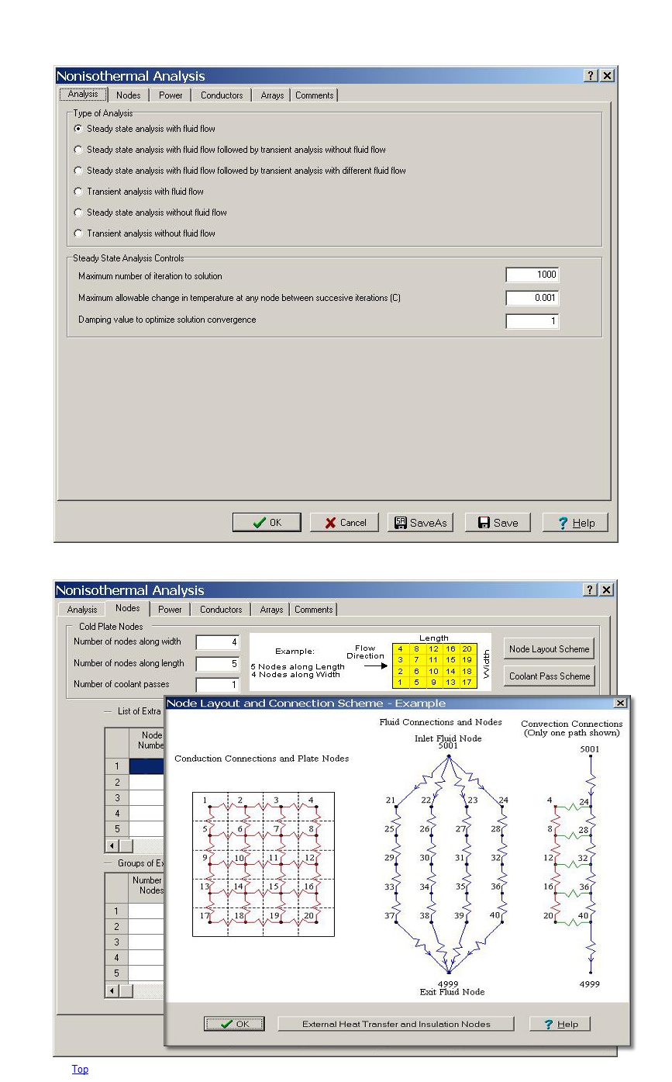Focus the Number of coolant passes field

pyautogui.click(x=218, y=685)
